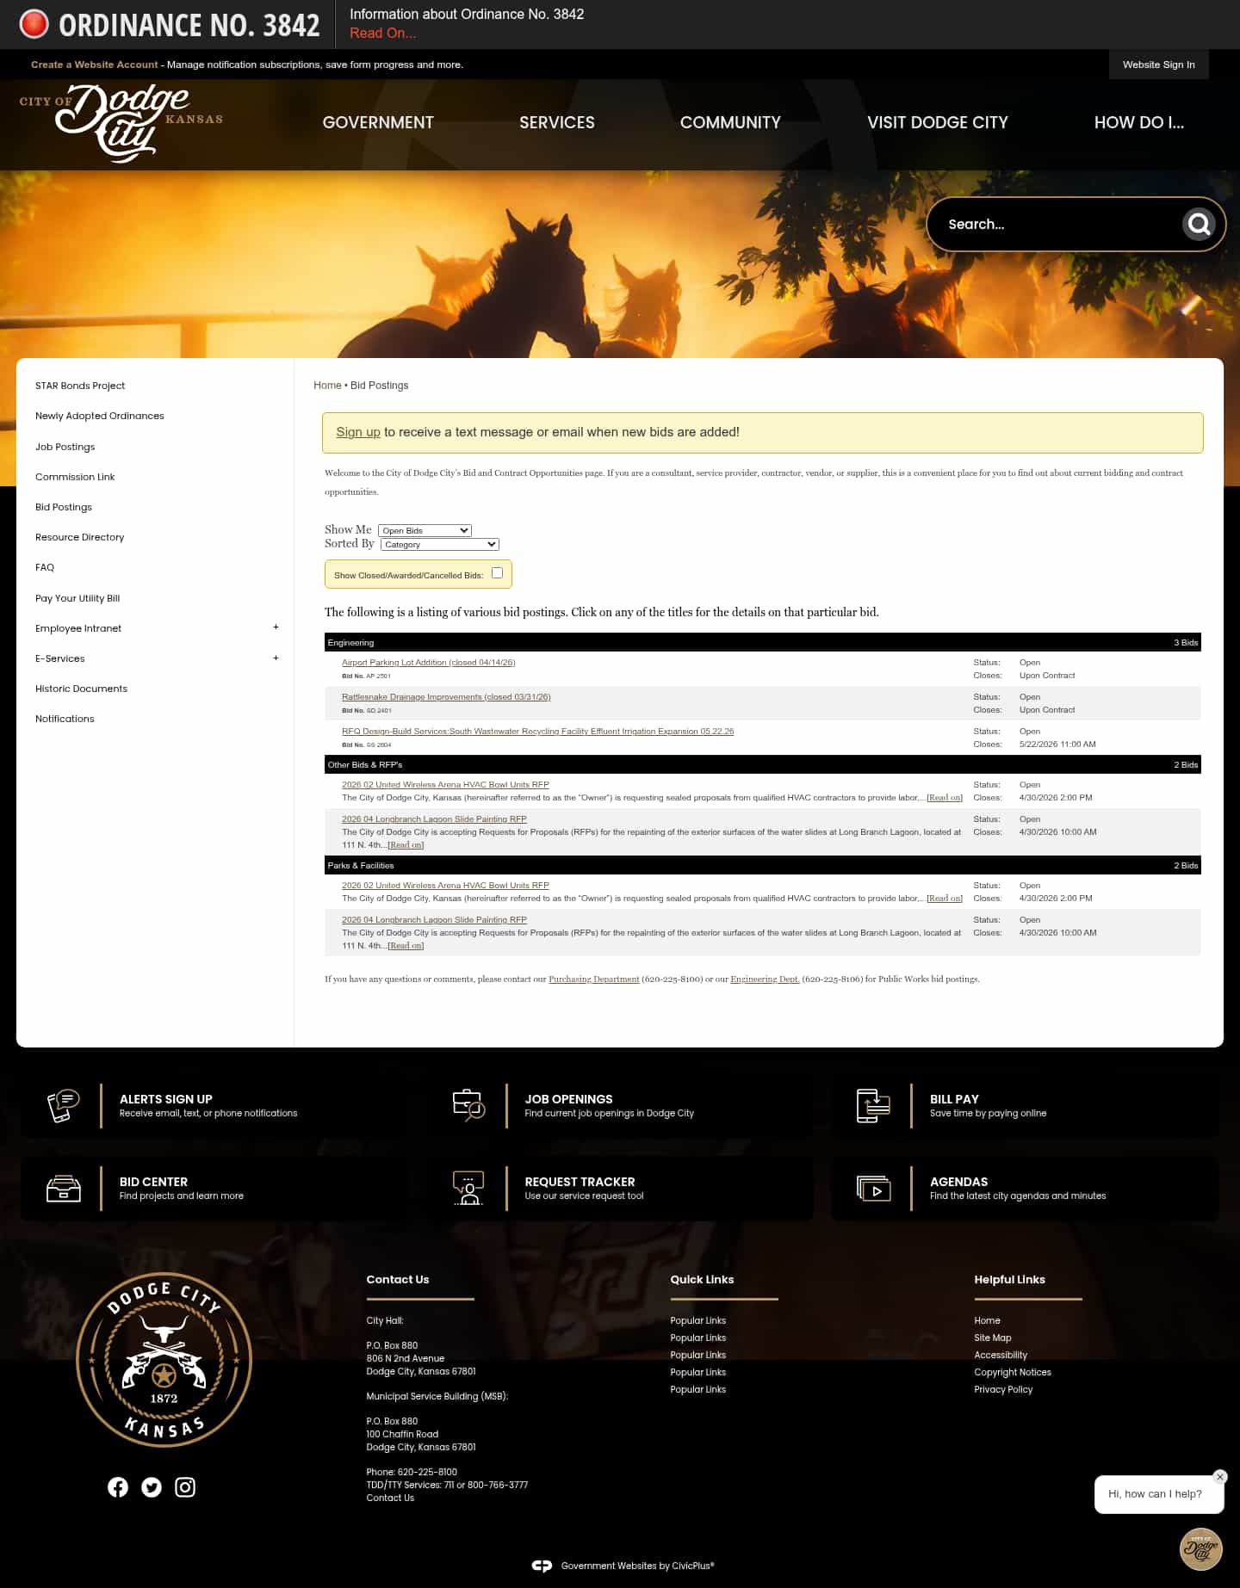This screenshot has width=1240, height=1588.
Task: Click the Engineering Dept. link
Action: [x=765, y=979]
